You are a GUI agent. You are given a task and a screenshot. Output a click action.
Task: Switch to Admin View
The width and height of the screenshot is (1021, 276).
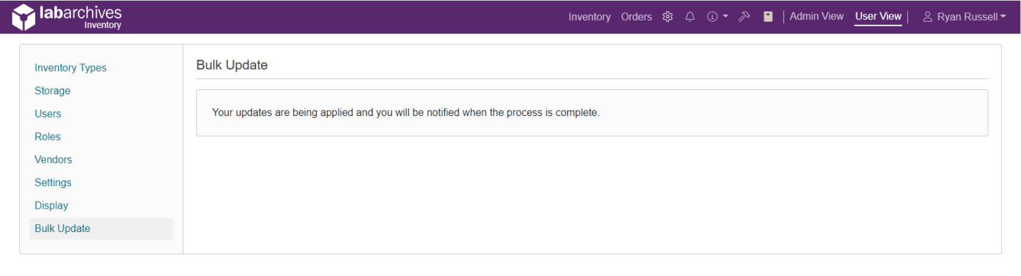(x=817, y=17)
